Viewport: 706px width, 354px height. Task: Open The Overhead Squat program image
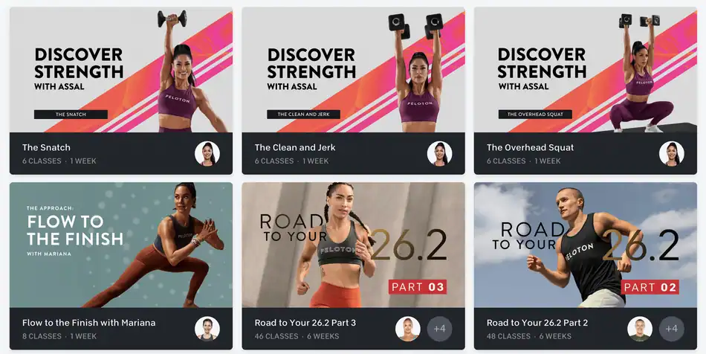(x=586, y=70)
